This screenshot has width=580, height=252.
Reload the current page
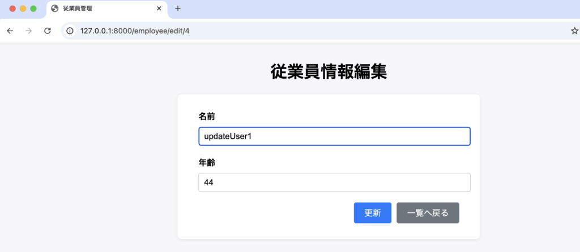tap(48, 31)
